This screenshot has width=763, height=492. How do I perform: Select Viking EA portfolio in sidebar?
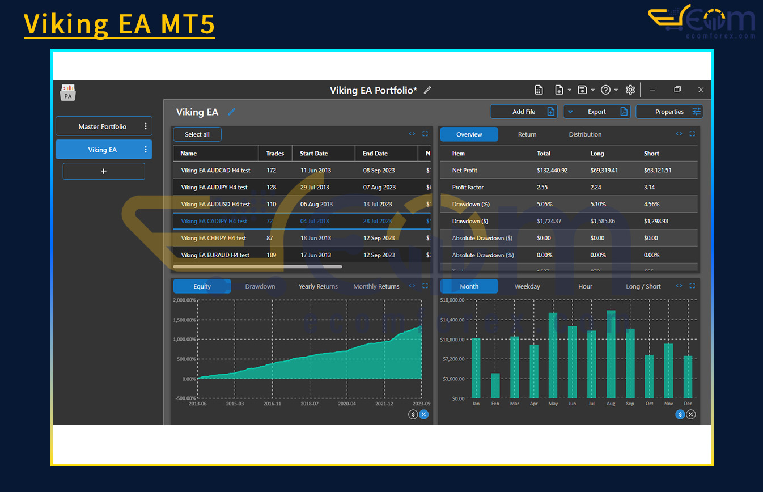[104, 150]
